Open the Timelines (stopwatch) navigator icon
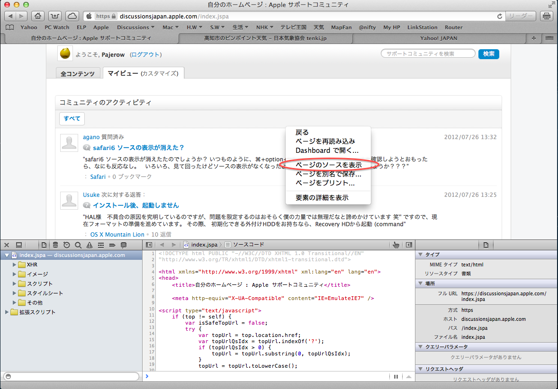Image resolution: width=558 pixels, height=389 pixels. point(66,245)
